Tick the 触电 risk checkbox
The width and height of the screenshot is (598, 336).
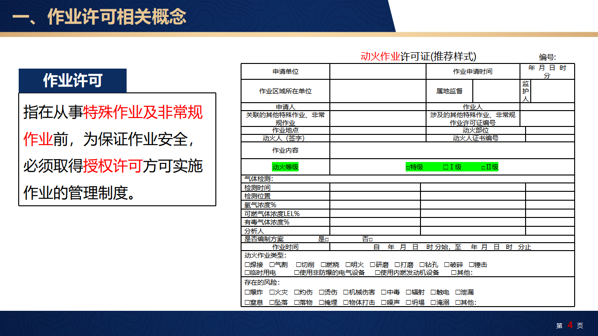tap(433, 293)
